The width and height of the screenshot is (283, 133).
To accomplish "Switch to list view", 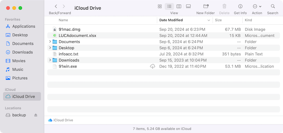I will point(169,6).
